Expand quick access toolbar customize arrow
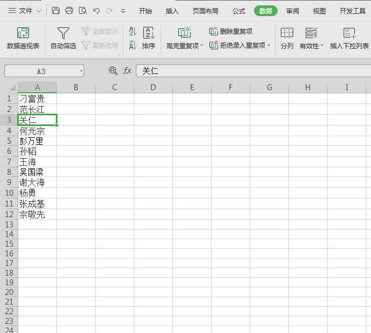The width and height of the screenshot is (371, 333). tap(123, 11)
